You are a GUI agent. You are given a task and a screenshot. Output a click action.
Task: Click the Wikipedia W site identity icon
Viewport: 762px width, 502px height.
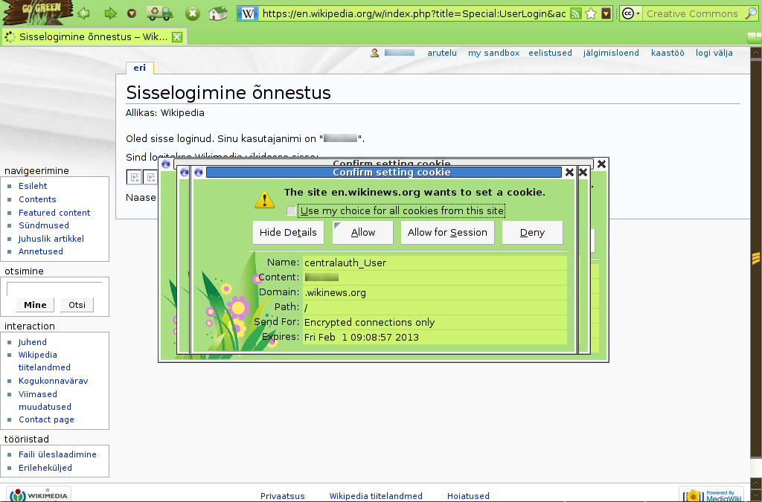tap(248, 13)
